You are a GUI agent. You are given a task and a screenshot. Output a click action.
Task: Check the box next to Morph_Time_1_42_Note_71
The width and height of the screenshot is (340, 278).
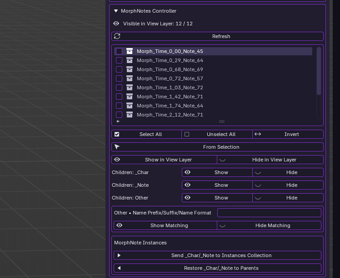tap(119, 97)
